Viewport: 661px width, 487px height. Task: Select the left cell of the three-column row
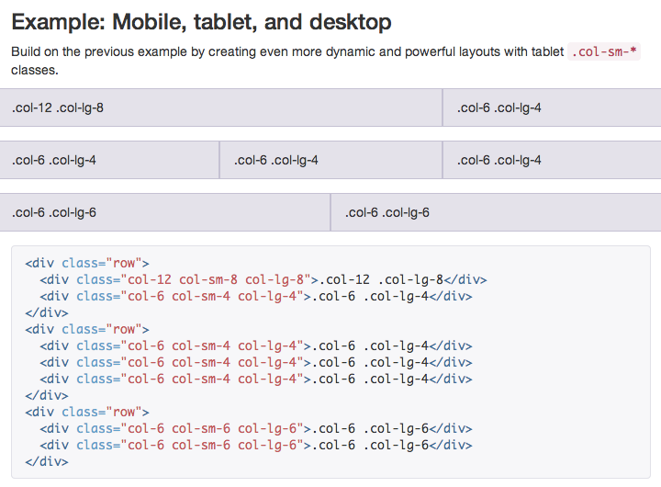tap(109, 160)
